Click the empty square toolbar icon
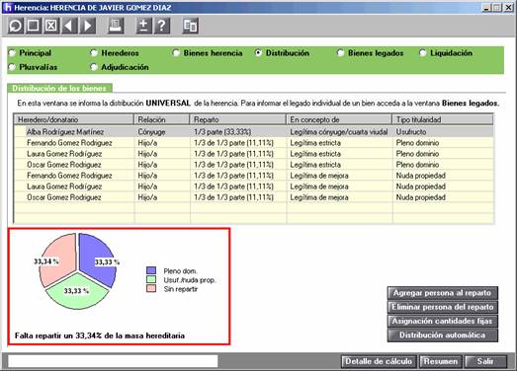This screenshot has height=371, width=517. 34,26
